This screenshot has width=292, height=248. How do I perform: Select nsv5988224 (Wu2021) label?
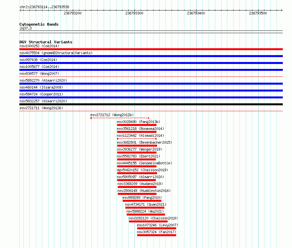coord(145,211)
